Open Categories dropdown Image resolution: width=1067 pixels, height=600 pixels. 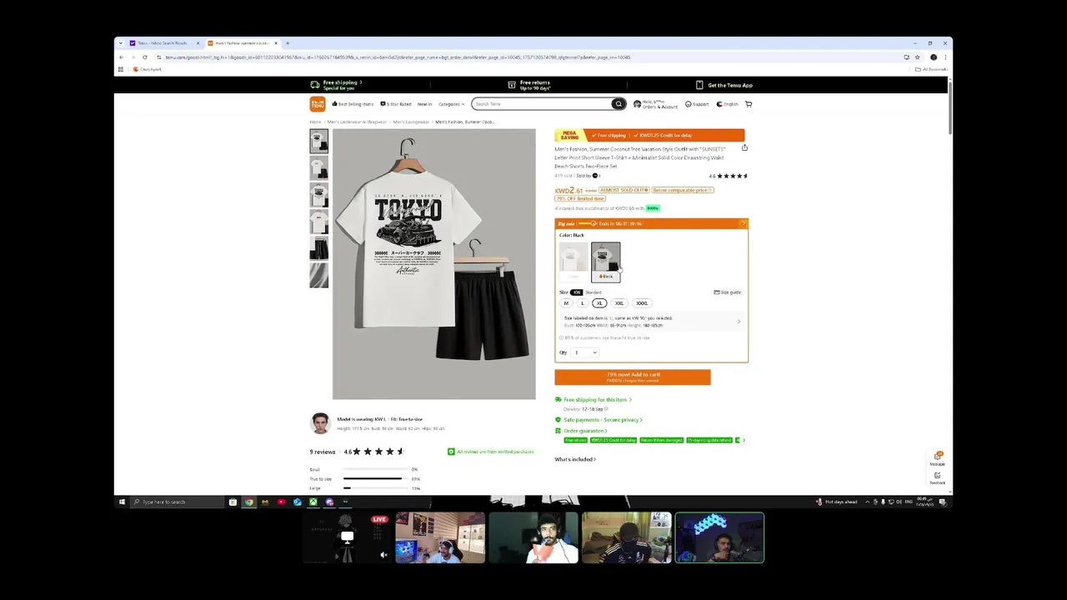click(x=452, y=104)
